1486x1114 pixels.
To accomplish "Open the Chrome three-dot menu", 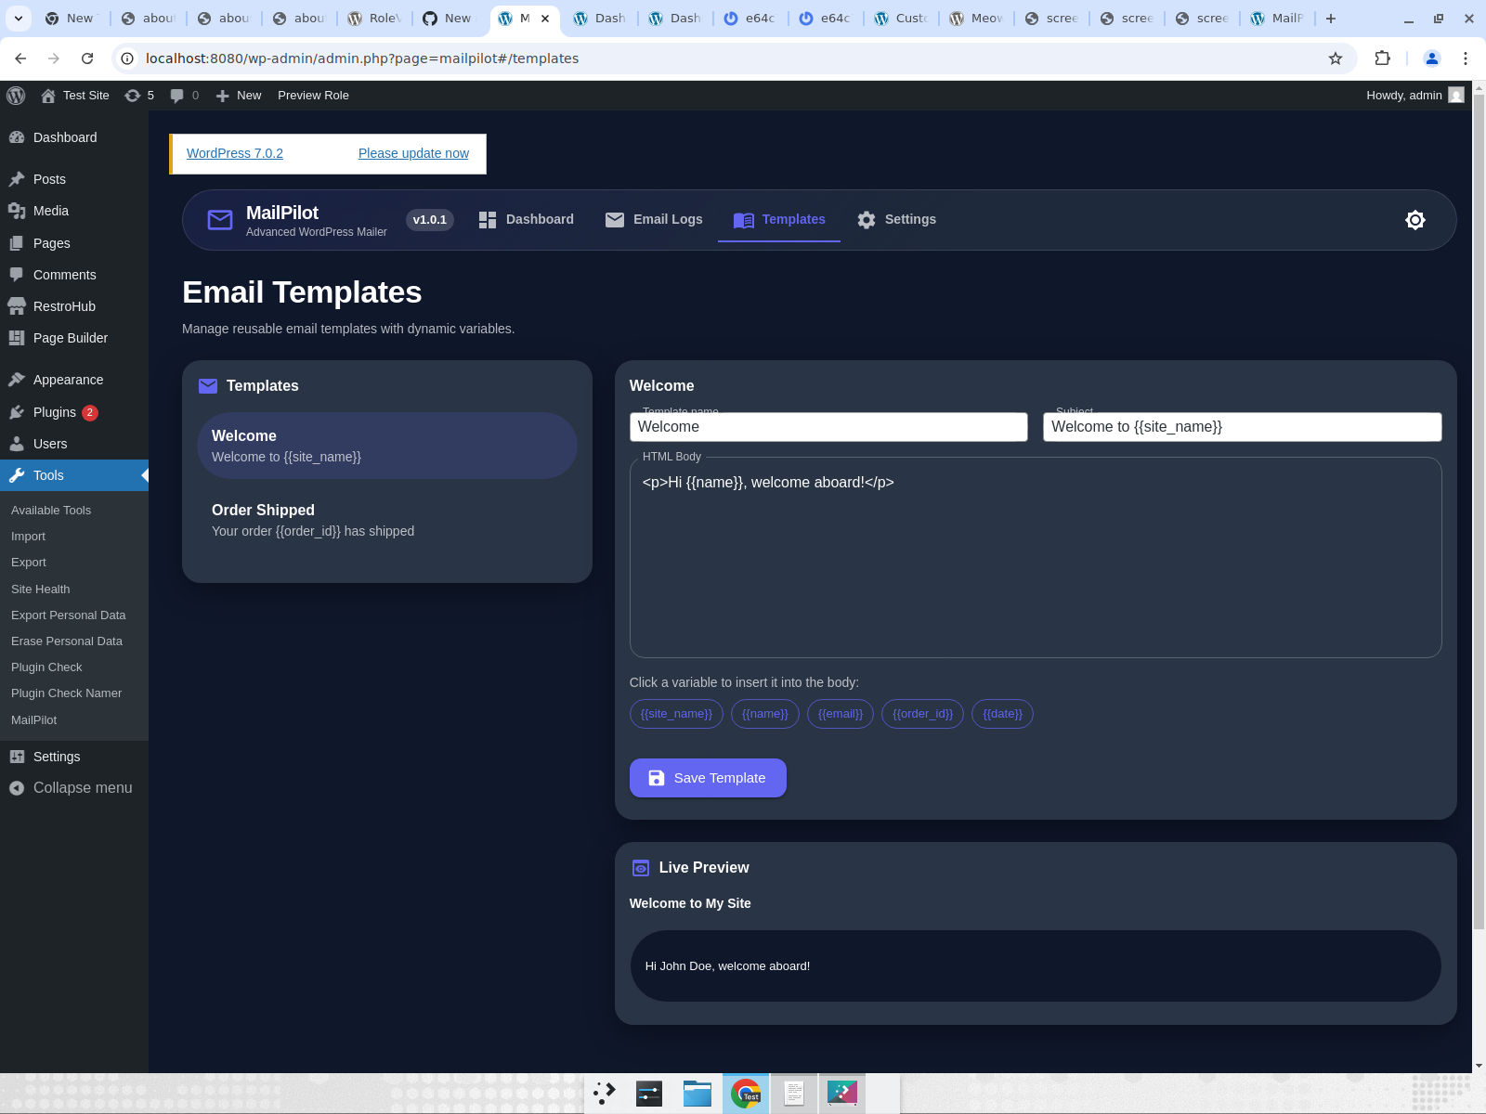I will (x=1466, y=58).
